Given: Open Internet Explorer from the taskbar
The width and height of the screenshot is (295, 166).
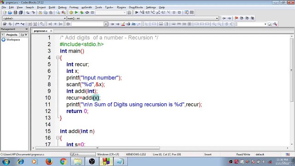Looking at the screenshot, I should [x=20, y=161].
